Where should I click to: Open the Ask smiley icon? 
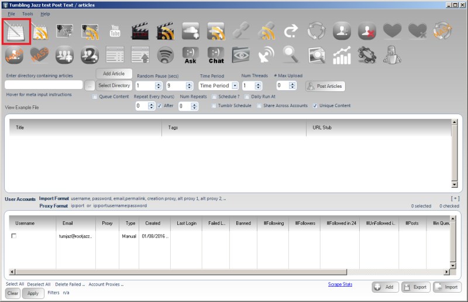click(191, 56)
